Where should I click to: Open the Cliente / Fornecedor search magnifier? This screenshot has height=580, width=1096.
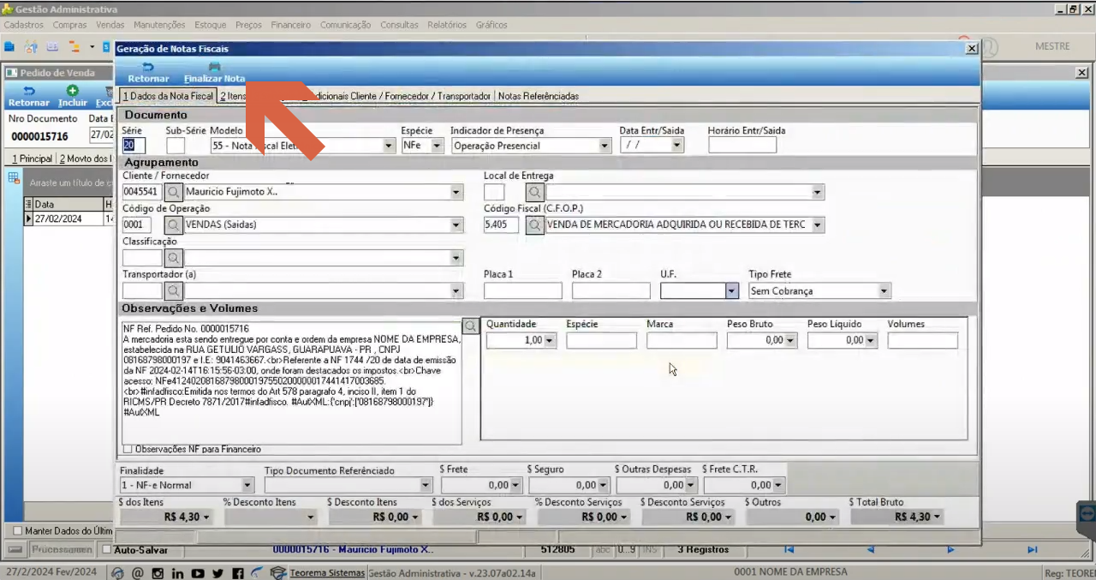[x=173, y=192]
